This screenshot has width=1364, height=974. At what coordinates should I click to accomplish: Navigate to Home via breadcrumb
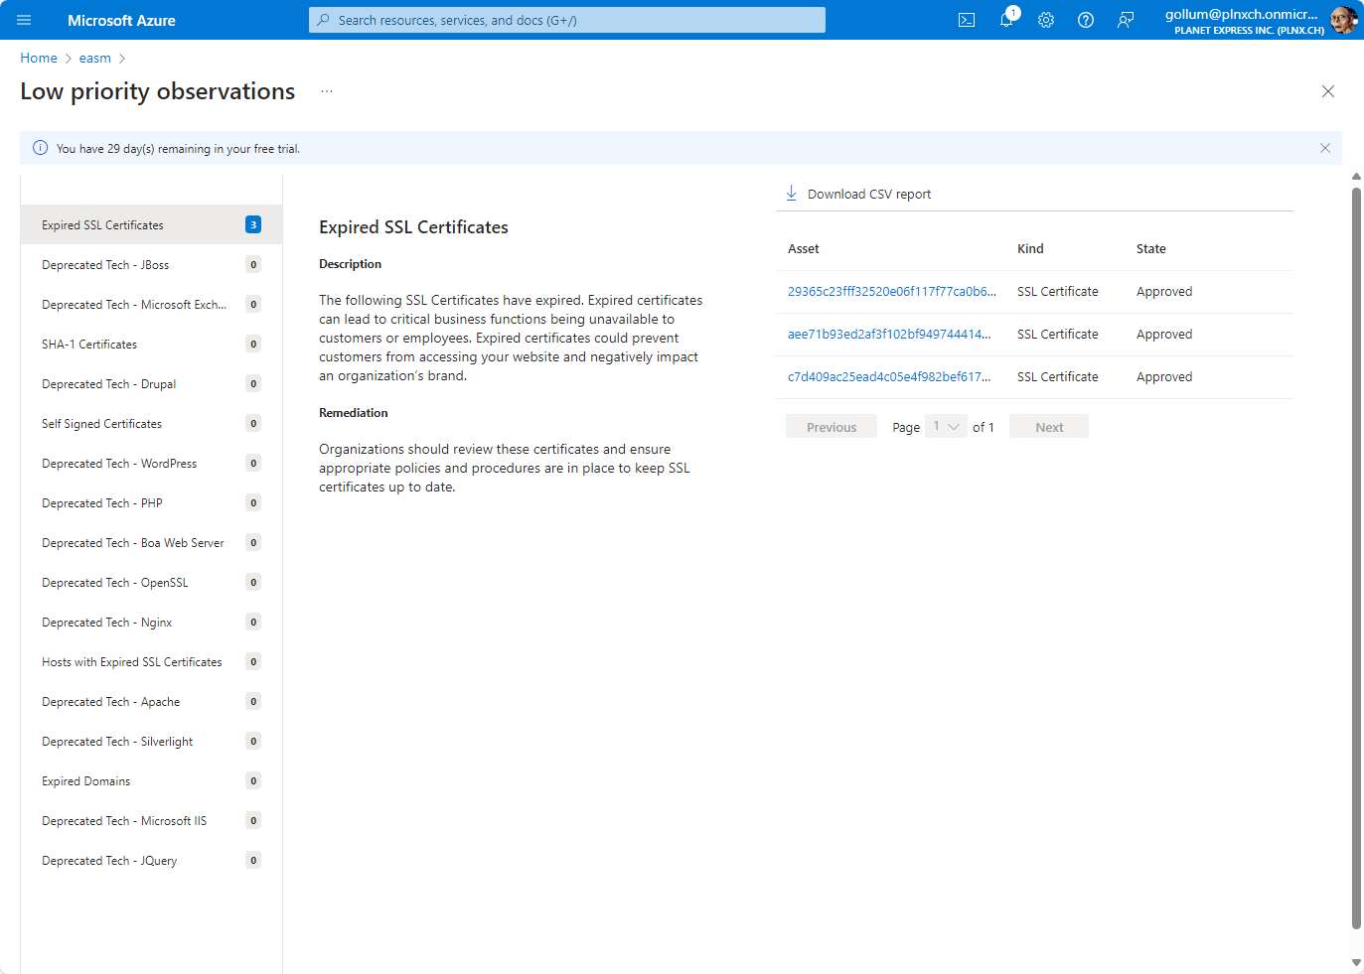click(x=39, y=58)
